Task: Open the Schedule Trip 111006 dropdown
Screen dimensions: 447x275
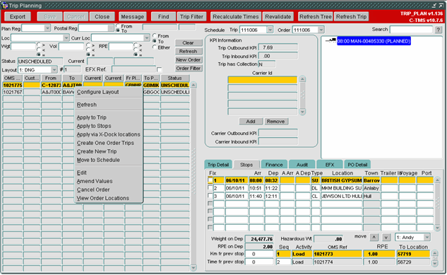Action: [270, 30]
